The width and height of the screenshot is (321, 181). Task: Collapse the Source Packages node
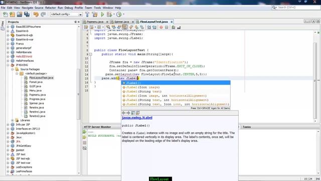13,69
